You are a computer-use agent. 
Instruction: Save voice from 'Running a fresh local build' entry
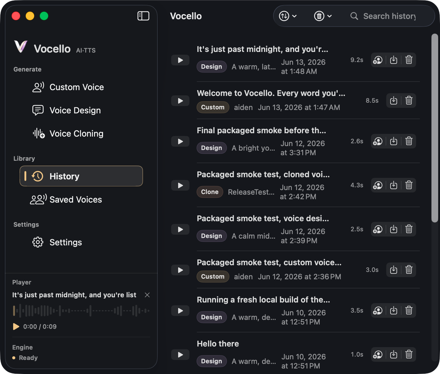point(378,310)
